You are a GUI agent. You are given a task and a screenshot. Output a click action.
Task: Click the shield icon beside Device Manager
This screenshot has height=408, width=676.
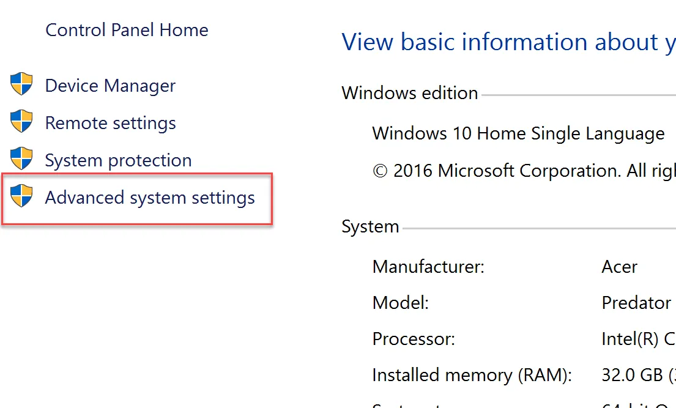click(x=21, y=84)
